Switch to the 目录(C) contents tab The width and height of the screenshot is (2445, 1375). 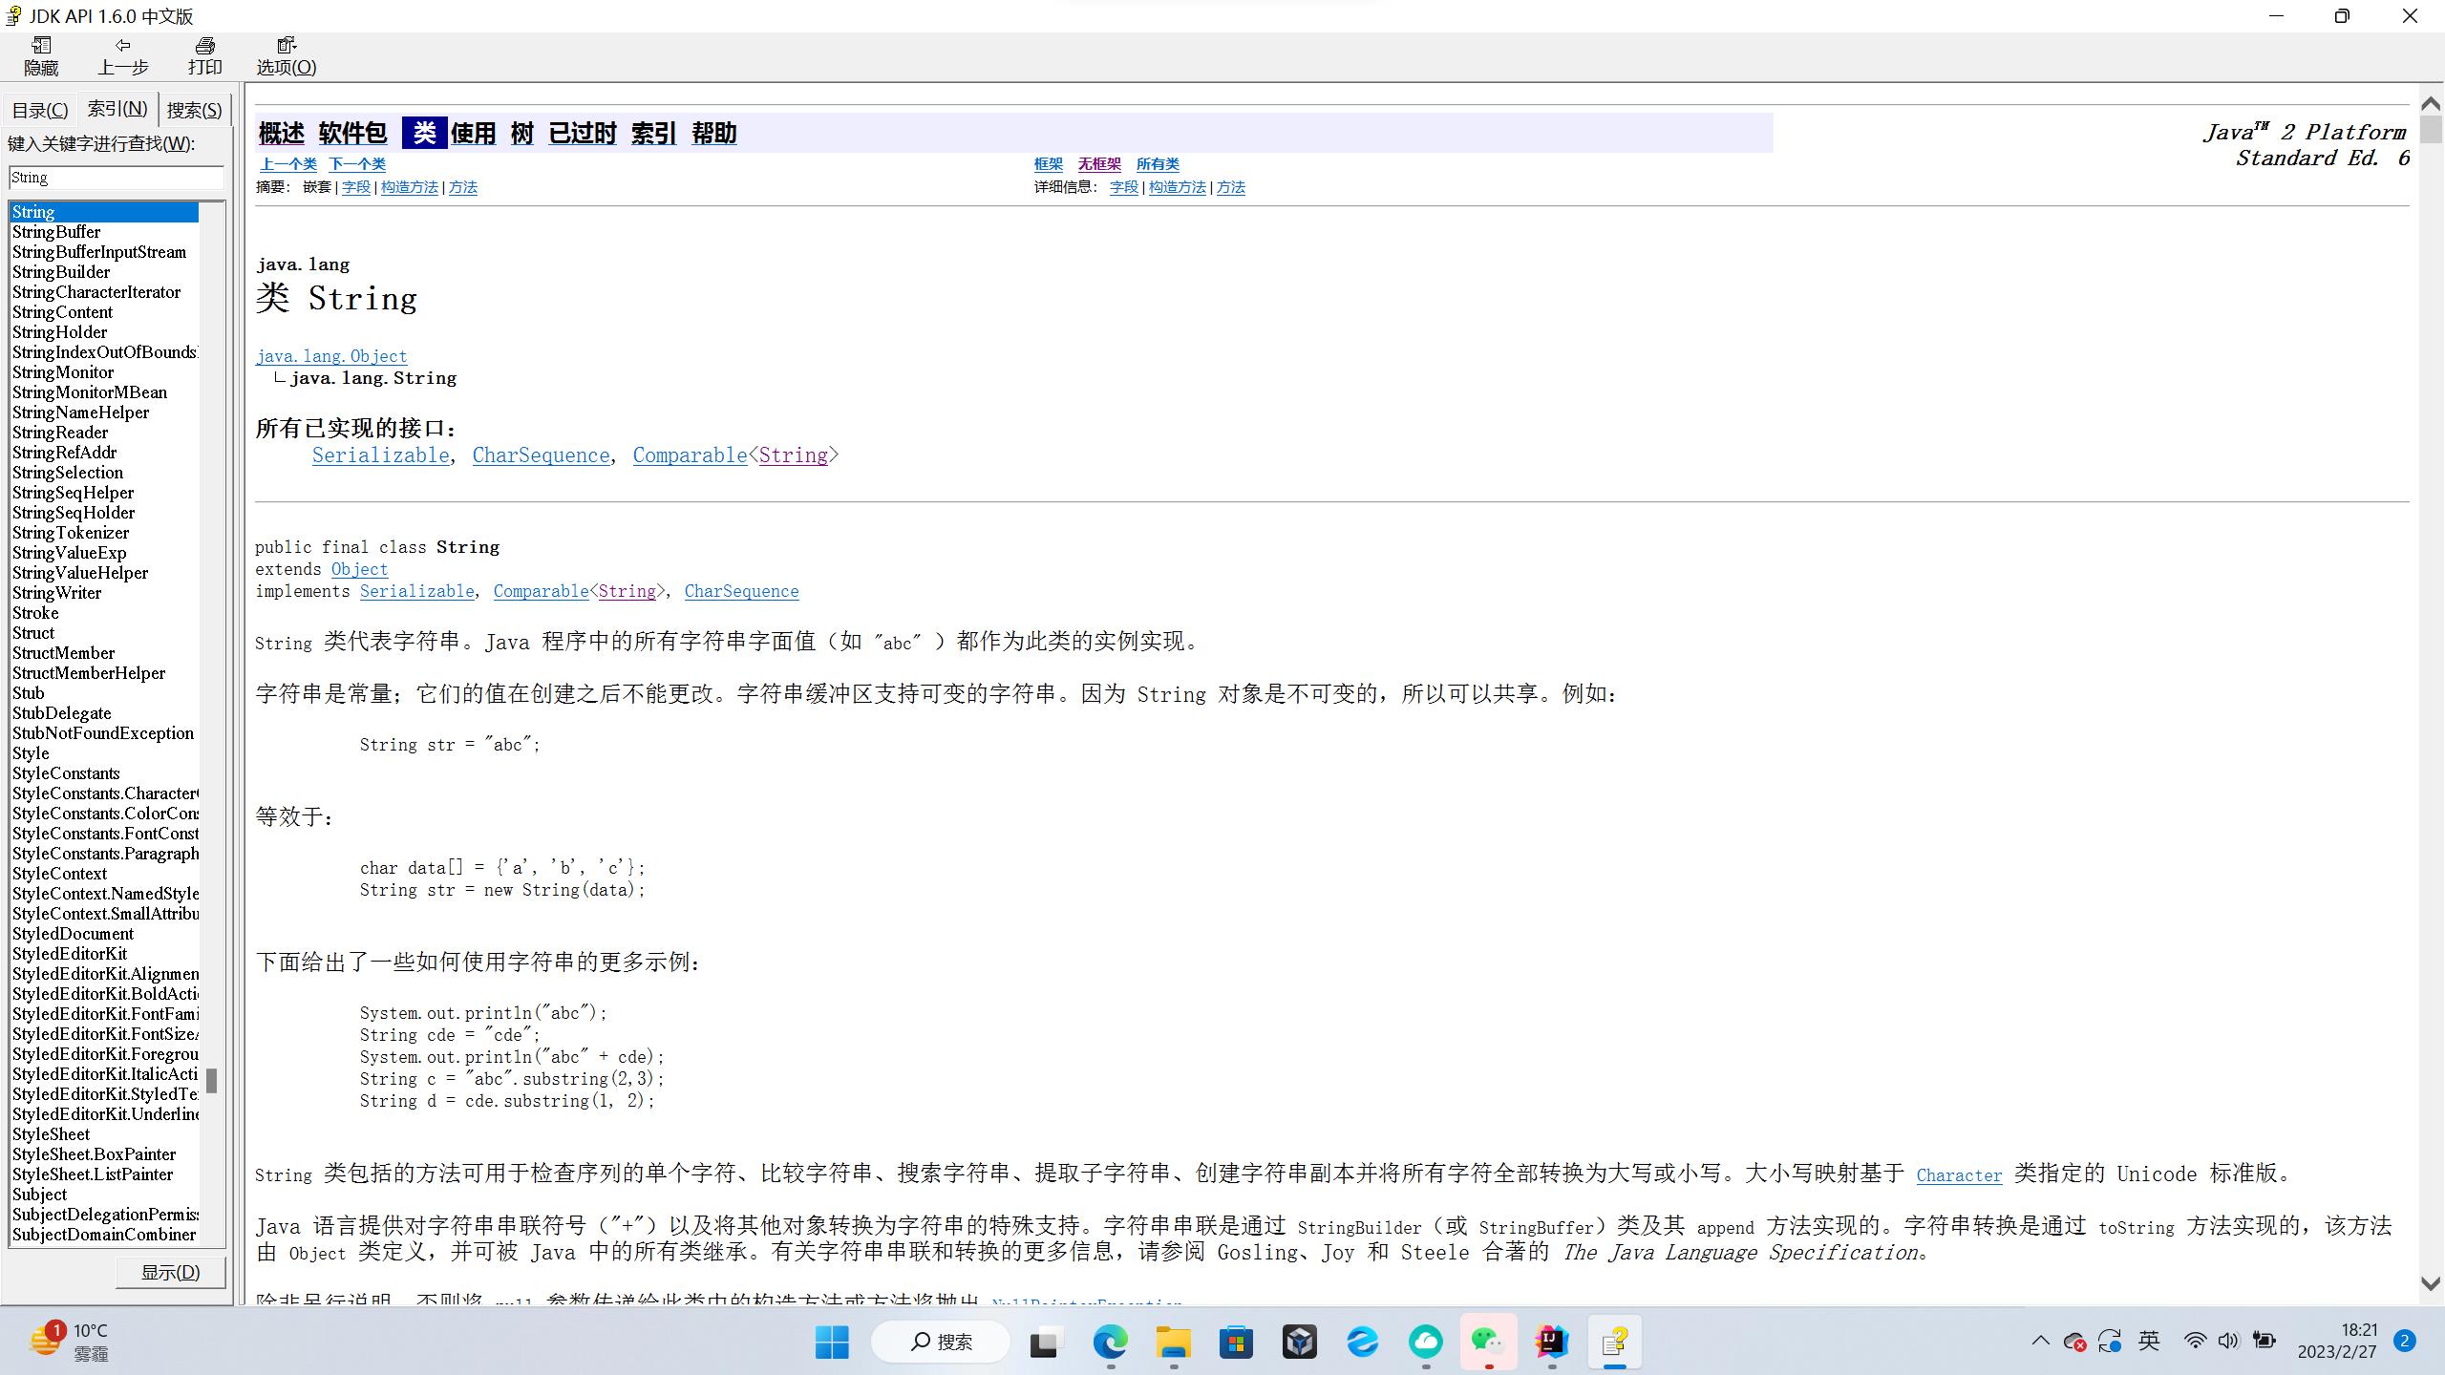[39, 110]
